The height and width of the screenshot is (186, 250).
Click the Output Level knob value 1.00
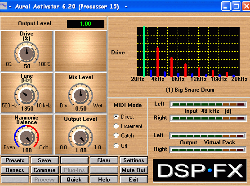click(x=81, y=151)
